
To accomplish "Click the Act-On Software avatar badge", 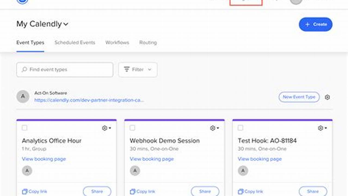I will tap(23, 97).
